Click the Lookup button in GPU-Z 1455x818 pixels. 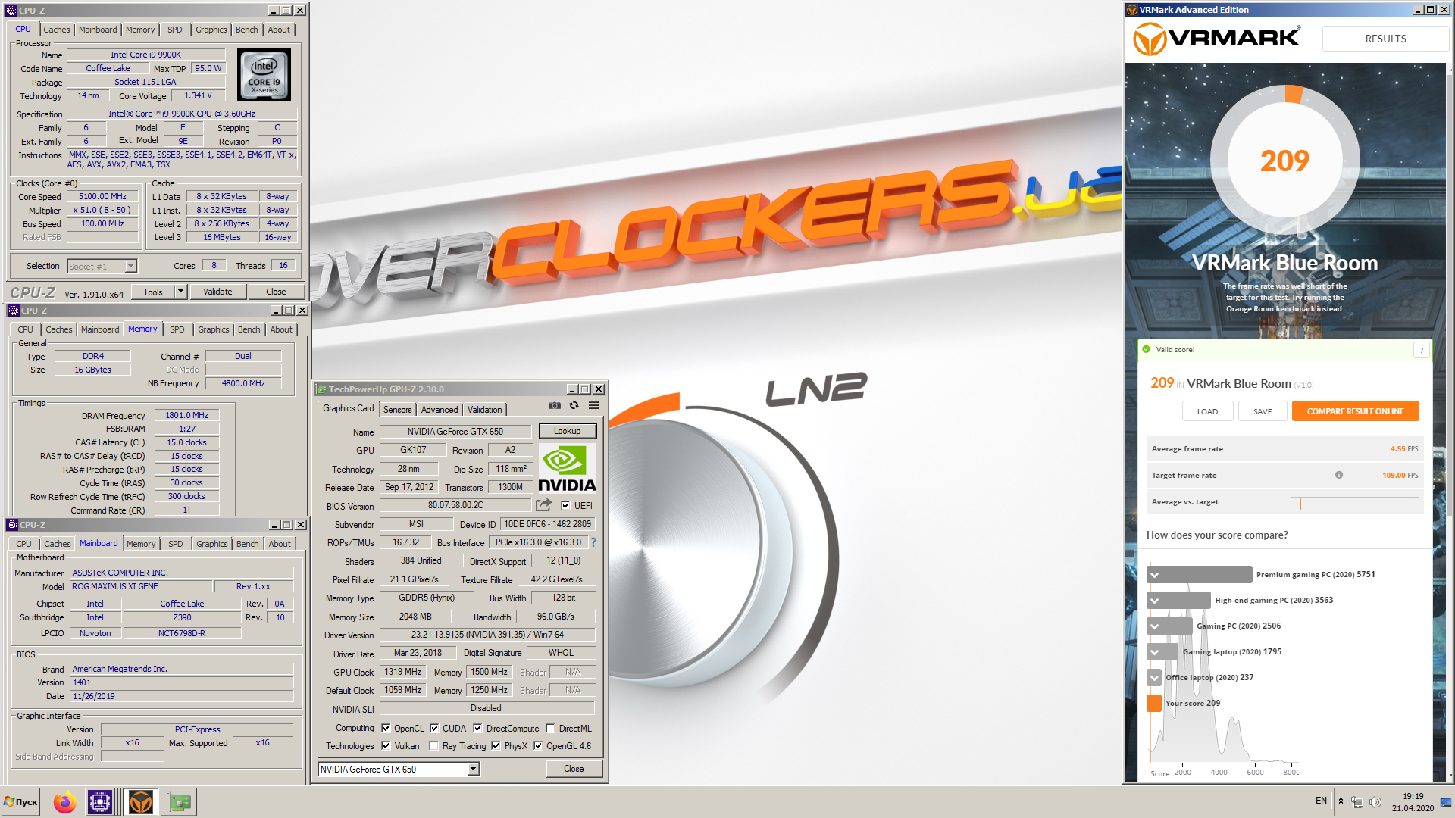click(568, 431)
